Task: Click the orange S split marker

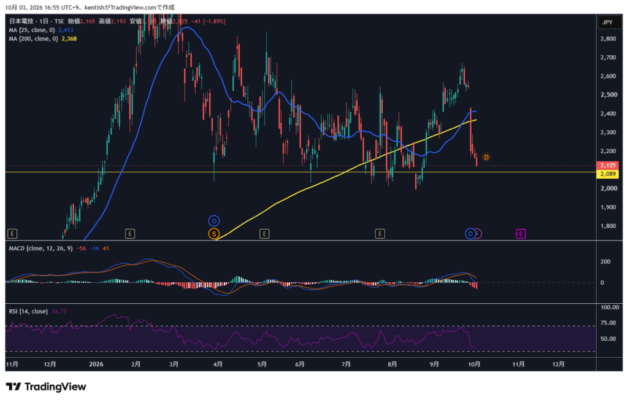Action: click(214, 234)
